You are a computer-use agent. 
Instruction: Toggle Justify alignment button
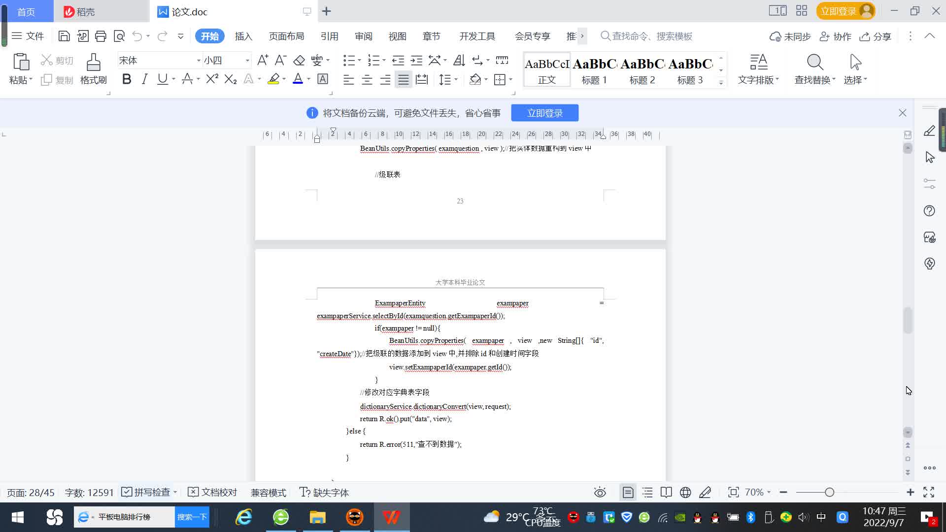pos(404,79)
